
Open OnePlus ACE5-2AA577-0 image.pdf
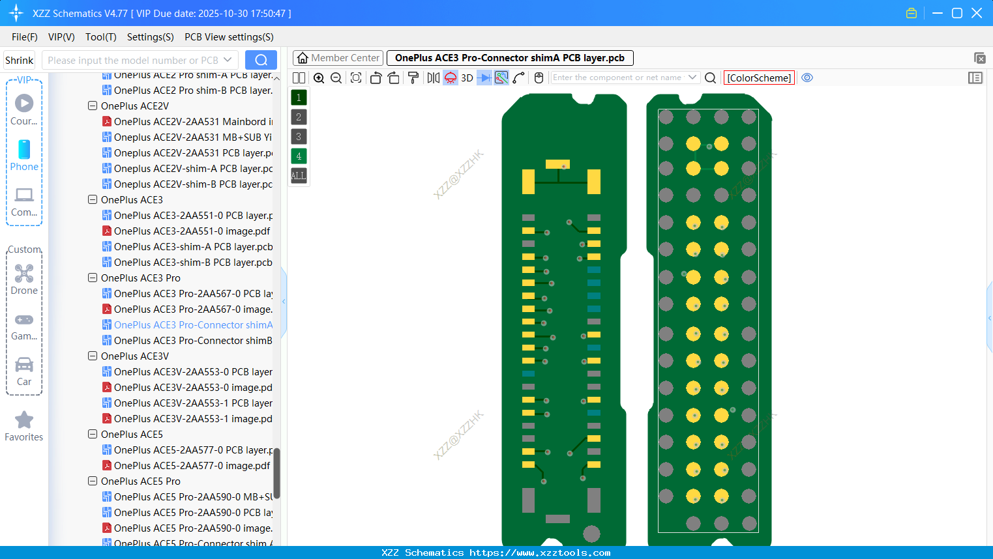(186, 465)
